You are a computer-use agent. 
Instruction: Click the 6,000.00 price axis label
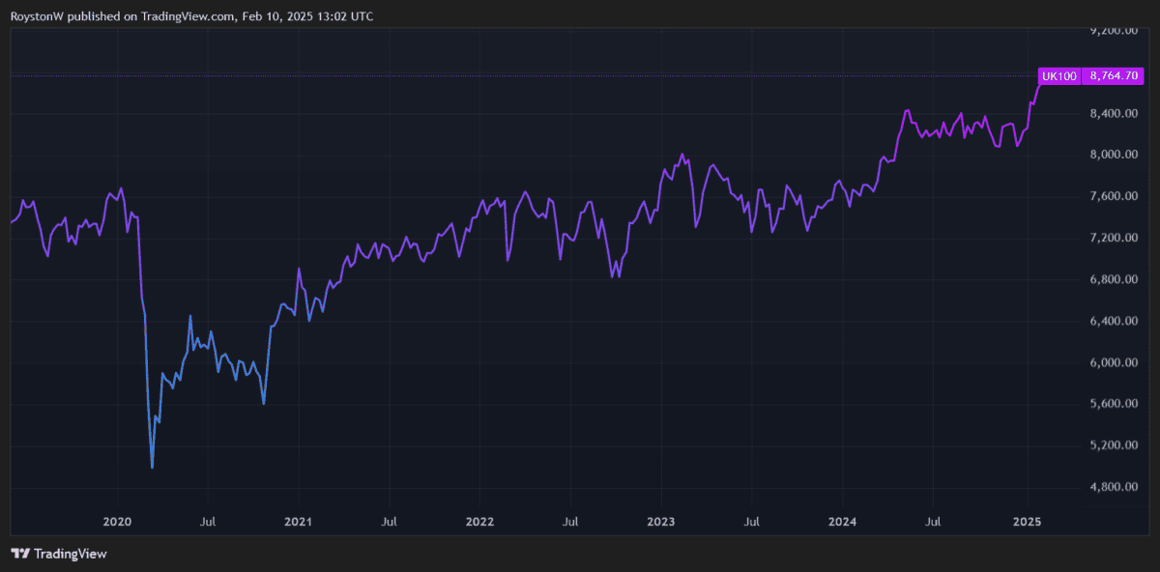(1112, 362)
